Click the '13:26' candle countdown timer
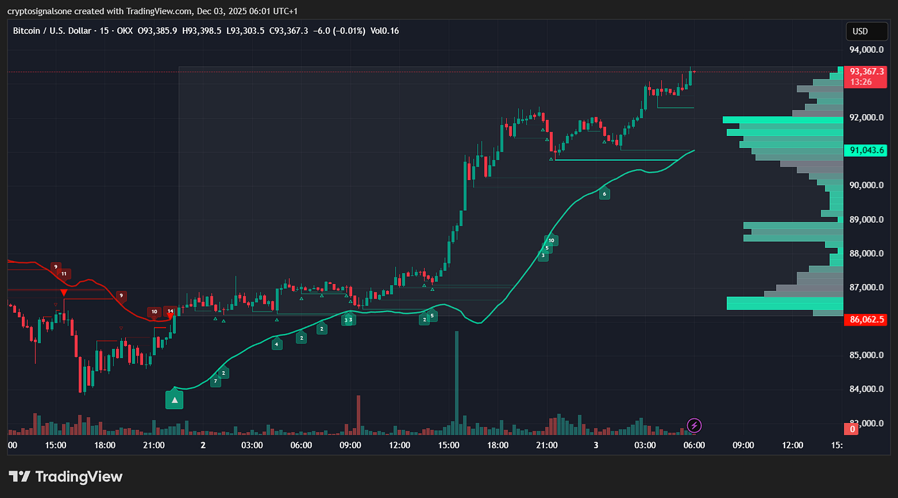Image resolution: width=898 pixels, height=498 pixels. 860,82
